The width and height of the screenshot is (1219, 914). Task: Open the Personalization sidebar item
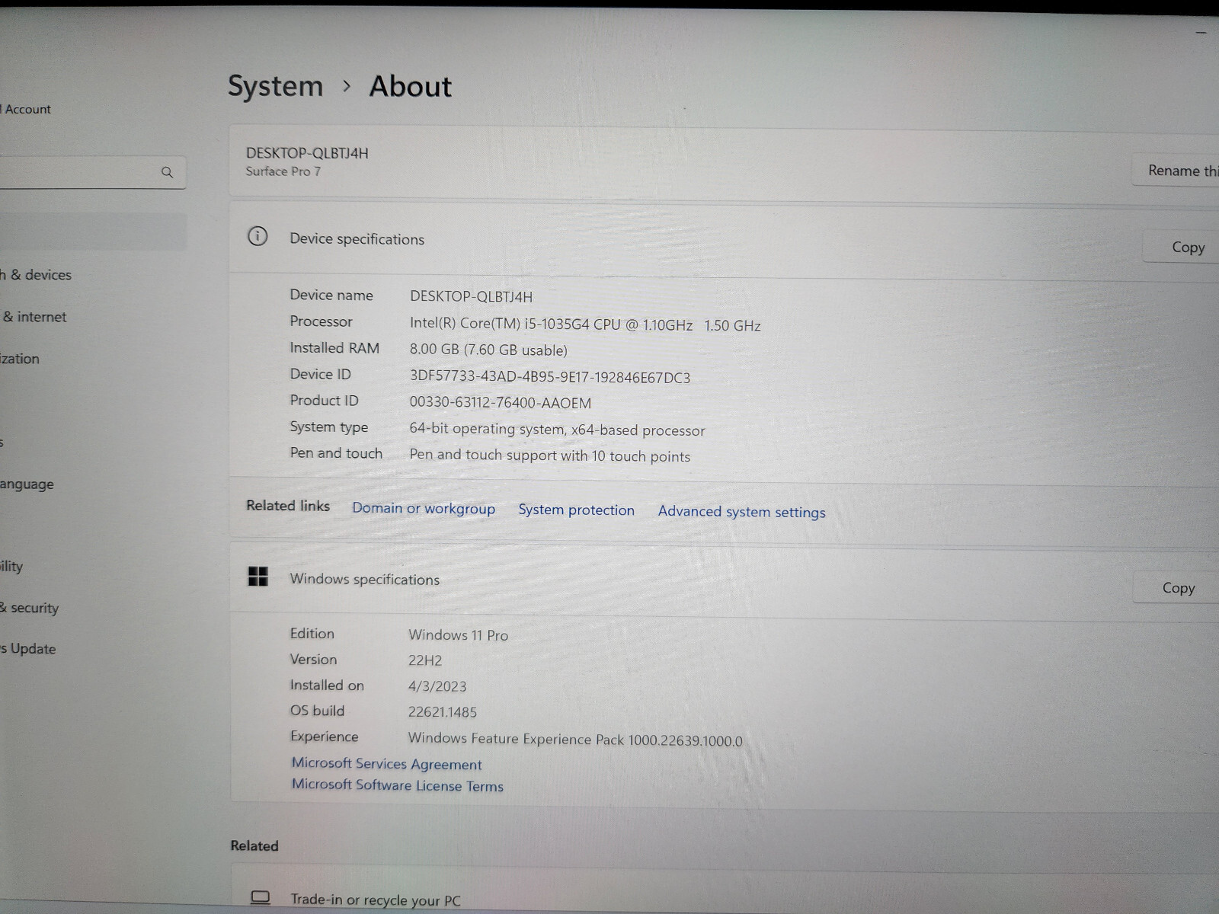point(21,359)
